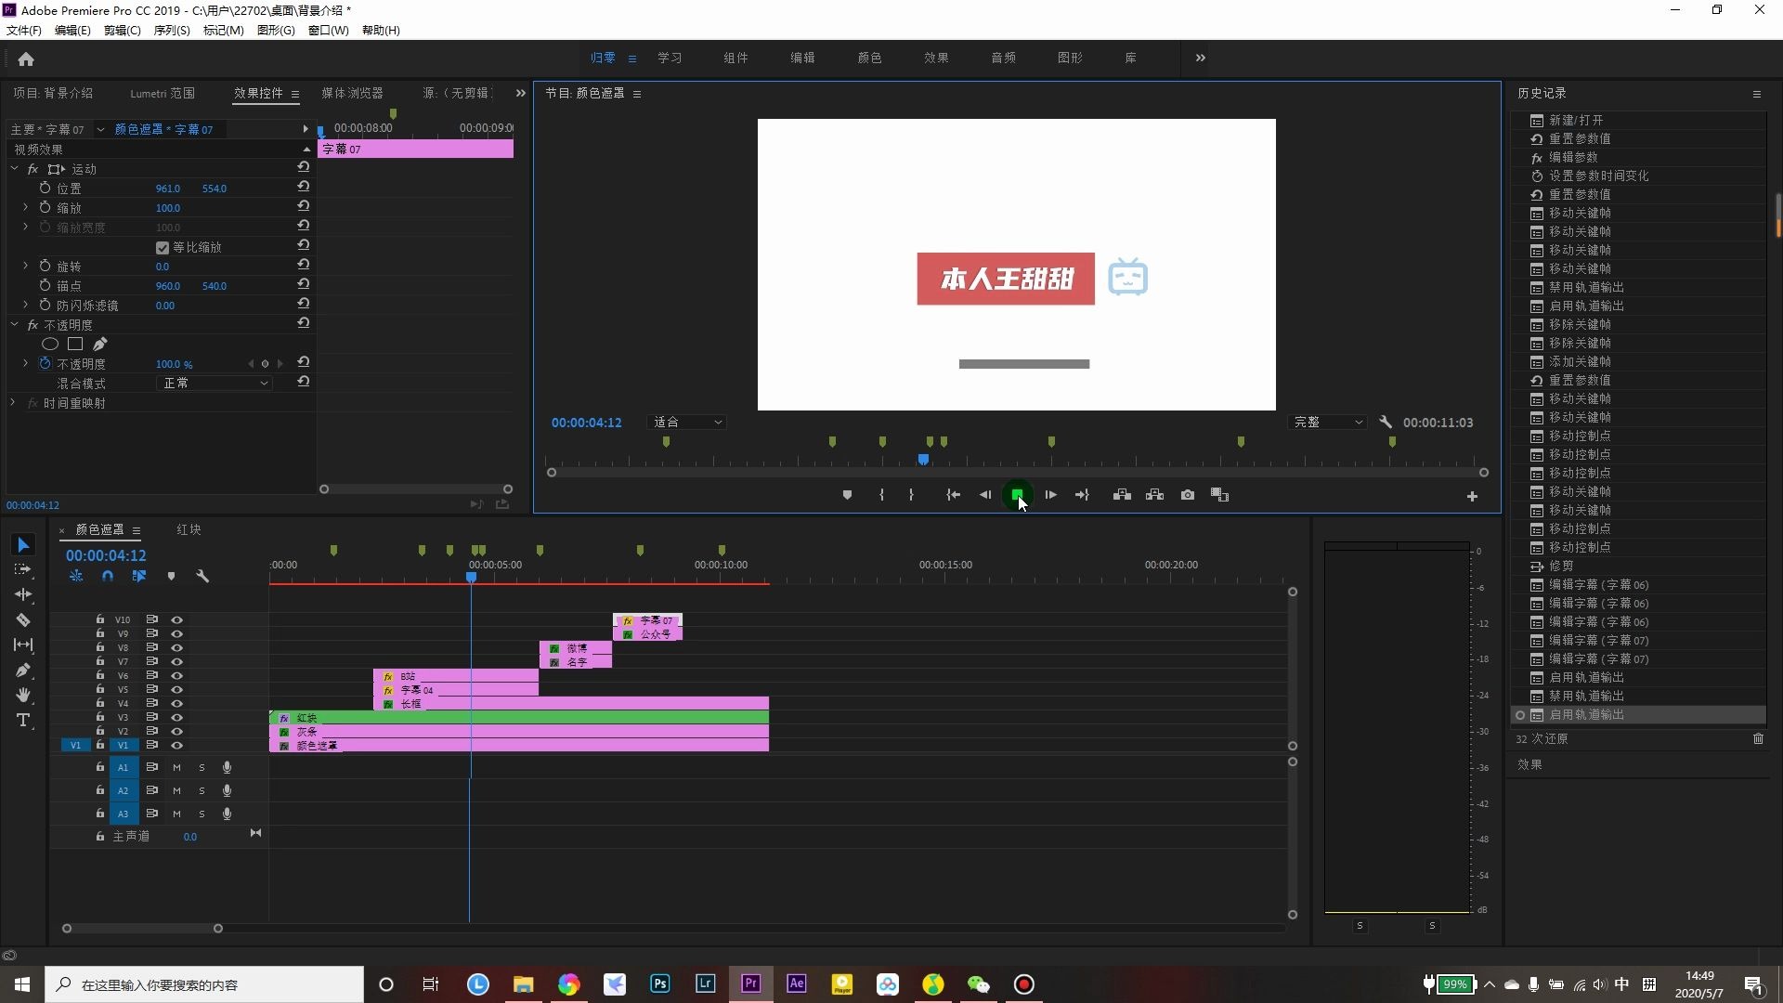Click the 修剪 entry in history panel
1783x1003 pixels.
pos(1561,566)
